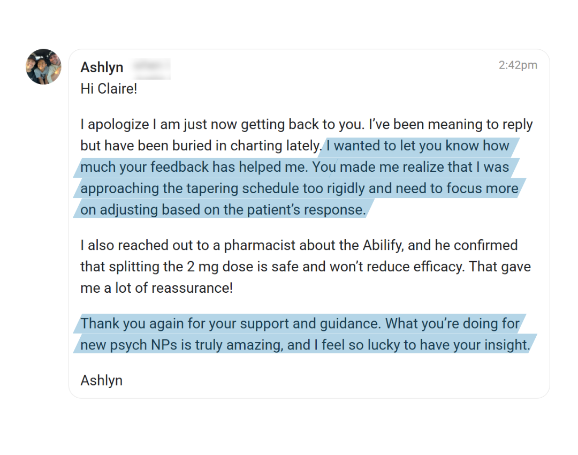
Task: Click the line "I also reached out to"
Action: pos(150,245)
